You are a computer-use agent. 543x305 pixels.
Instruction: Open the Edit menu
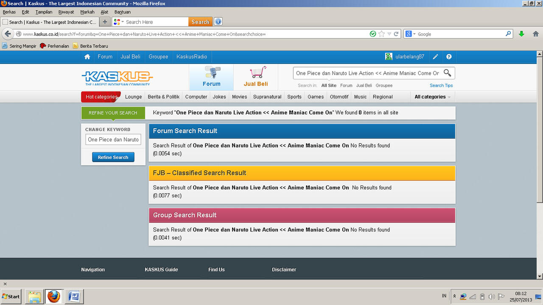[25, 12]
